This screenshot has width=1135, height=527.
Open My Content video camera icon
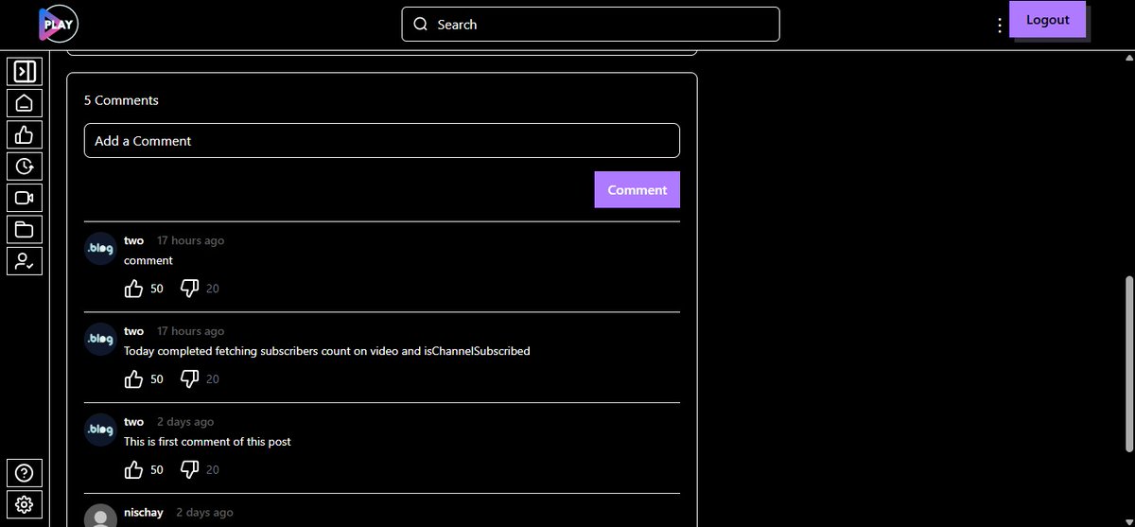25,198
